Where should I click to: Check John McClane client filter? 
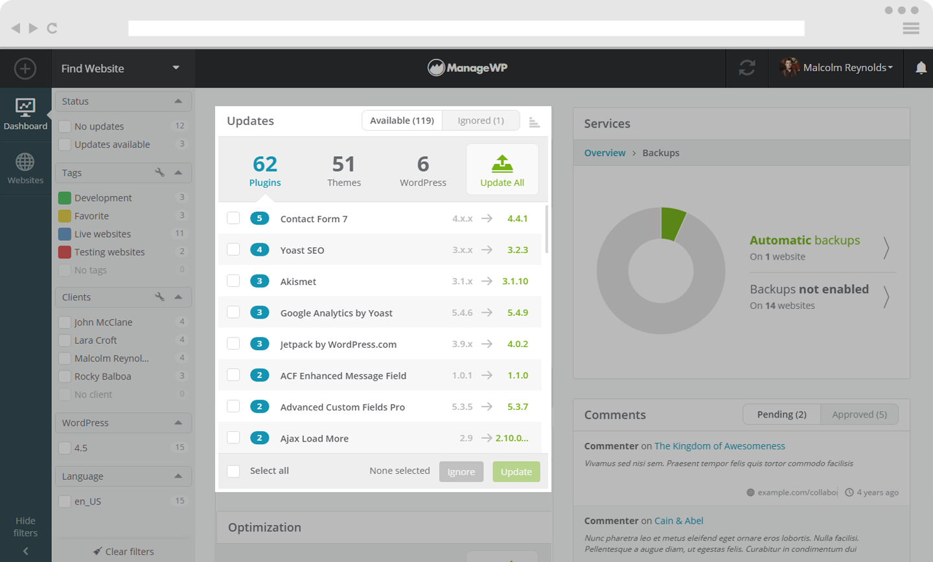coord(65,322)
